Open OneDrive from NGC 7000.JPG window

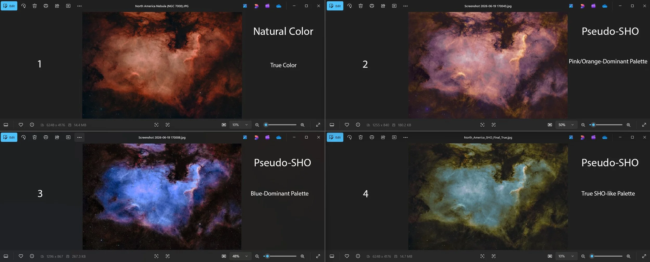[279, 6]
